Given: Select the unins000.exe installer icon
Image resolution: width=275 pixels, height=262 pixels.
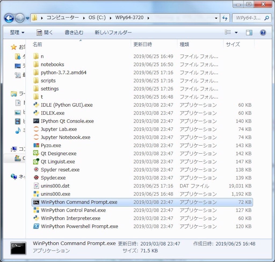Looking at the screenshot, I should [36, 194].
